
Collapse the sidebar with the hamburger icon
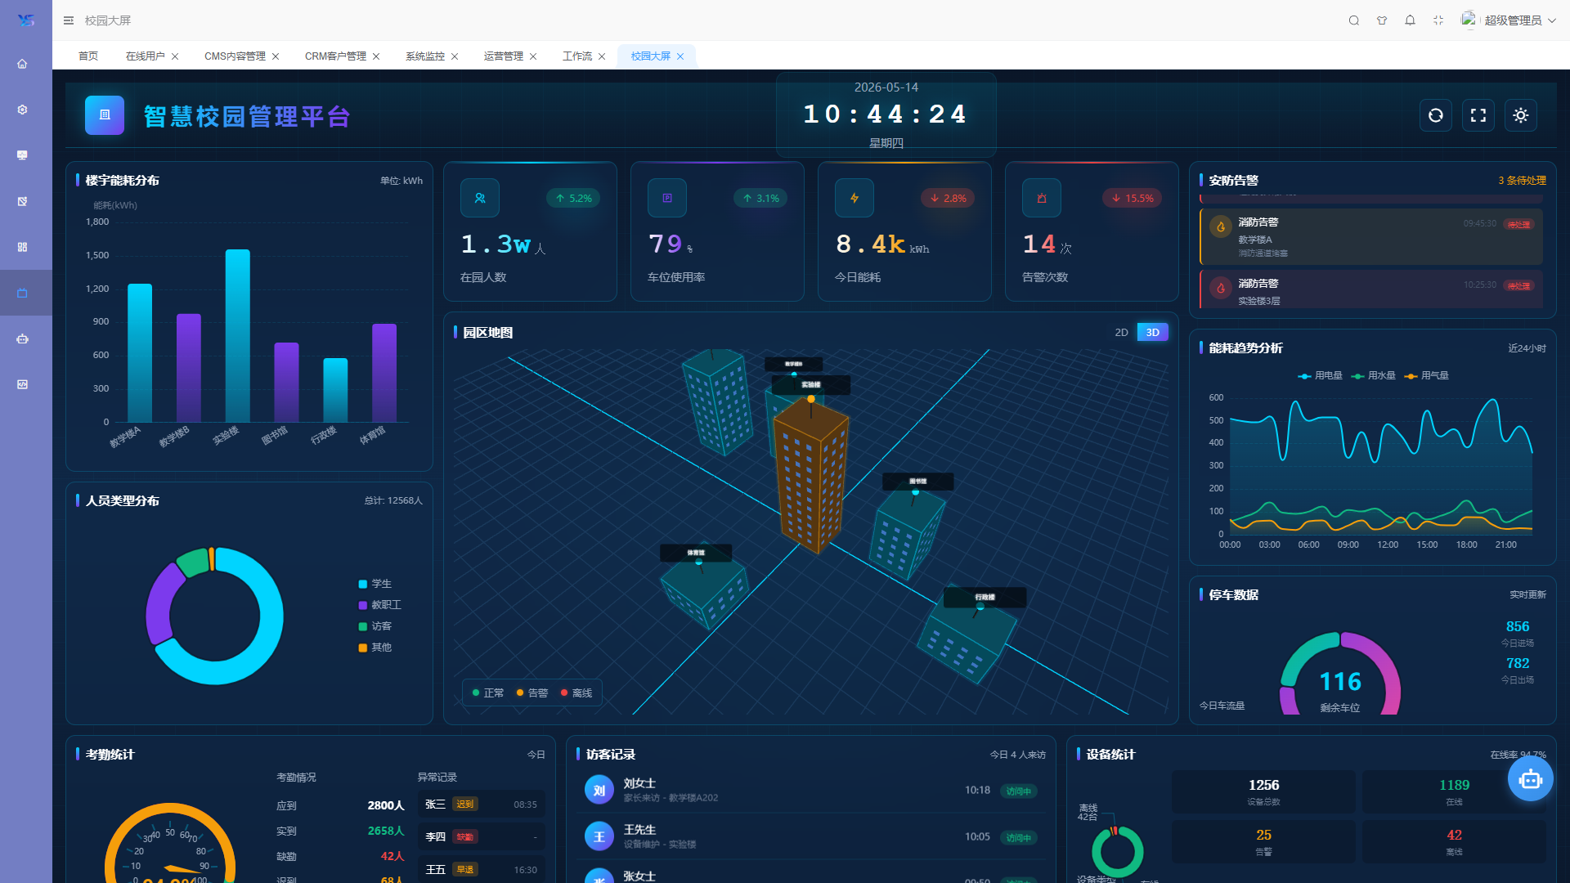[x=69, y=20]
